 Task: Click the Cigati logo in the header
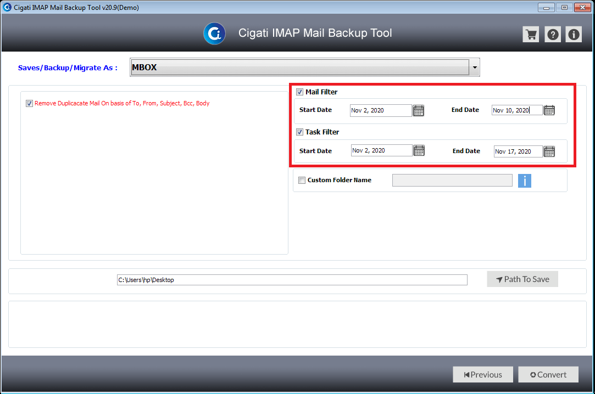click(214, 33)
